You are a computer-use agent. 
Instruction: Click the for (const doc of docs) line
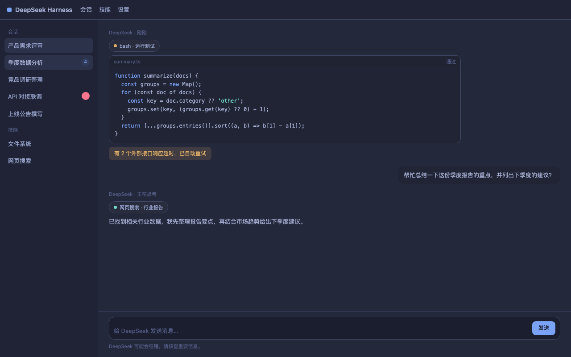(161, 92)
